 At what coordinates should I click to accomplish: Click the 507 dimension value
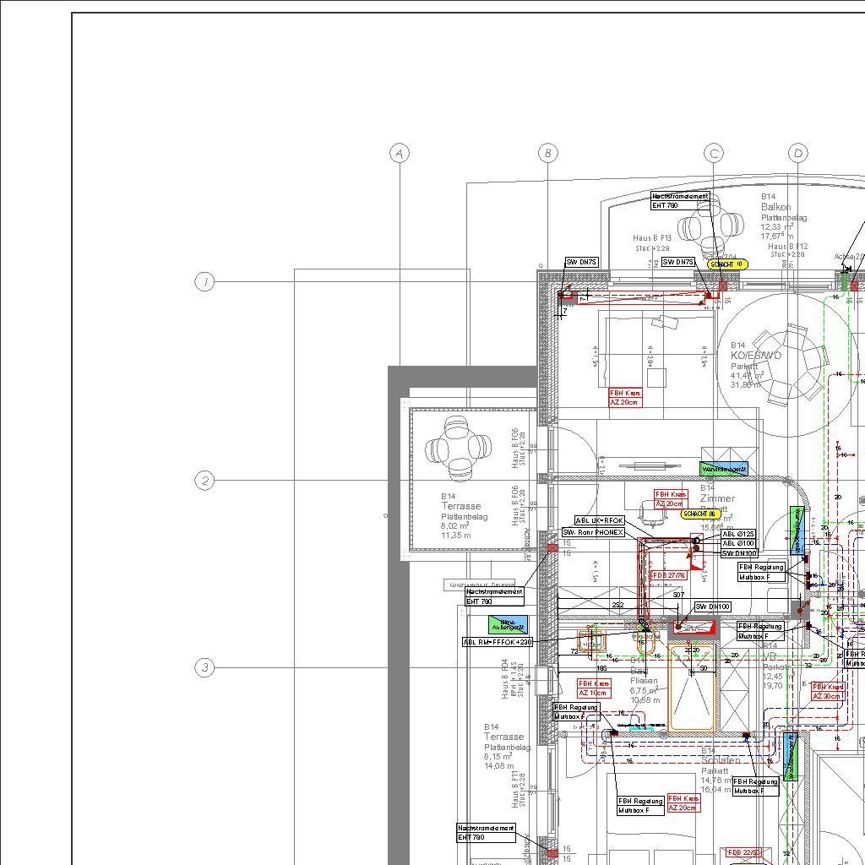[x=678, y=595]
